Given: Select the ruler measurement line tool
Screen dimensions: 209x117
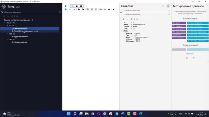Looking at the screenshot, I should coord(113,9).
